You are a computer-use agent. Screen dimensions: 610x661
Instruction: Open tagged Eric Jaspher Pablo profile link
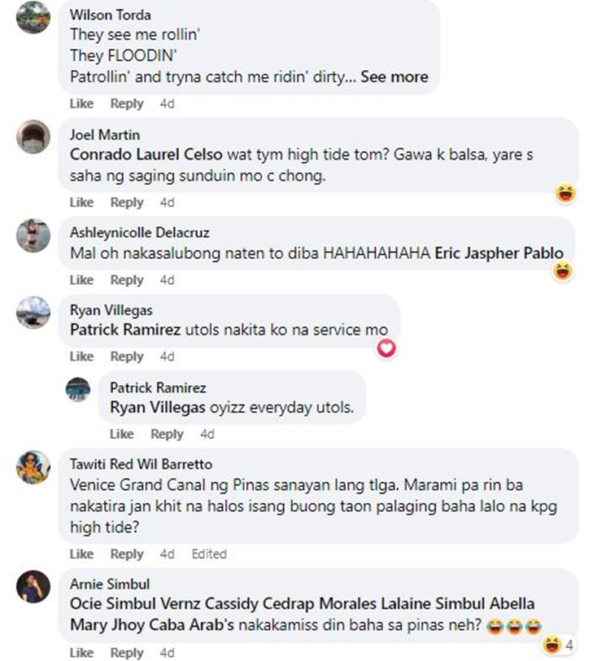(499, 253)
